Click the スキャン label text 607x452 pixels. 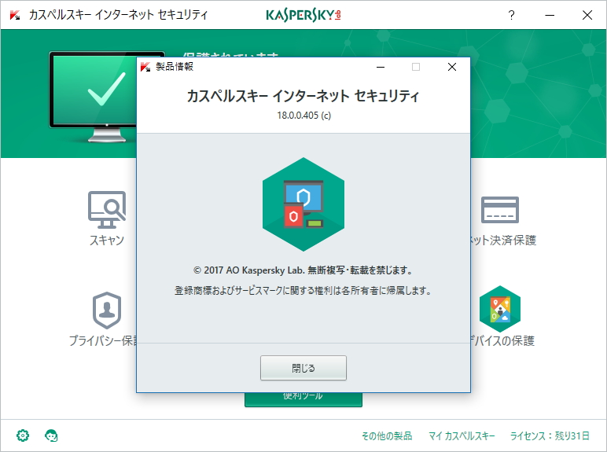point(107,240)
